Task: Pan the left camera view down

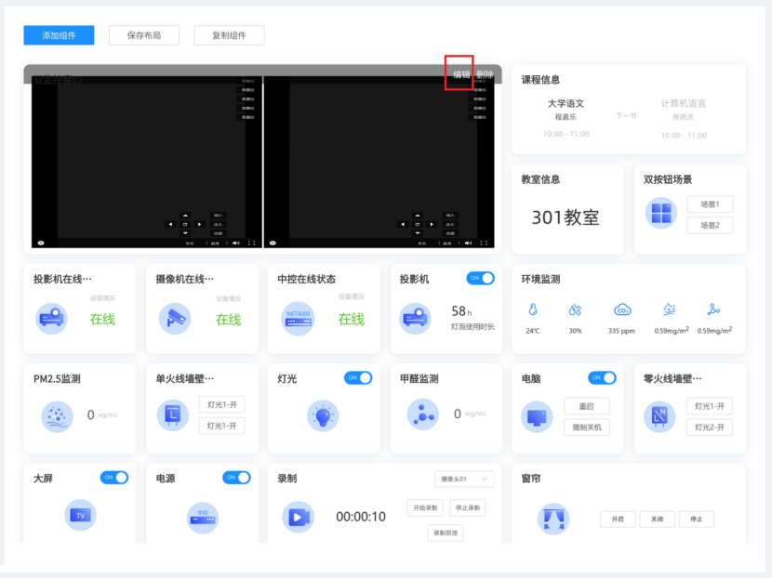Action: tap(185, 233)
